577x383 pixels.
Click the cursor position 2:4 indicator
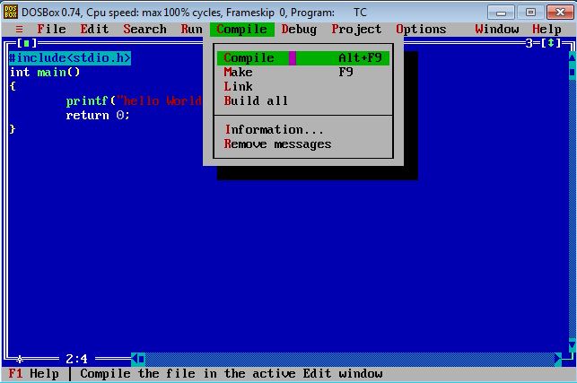click(77, 359)
